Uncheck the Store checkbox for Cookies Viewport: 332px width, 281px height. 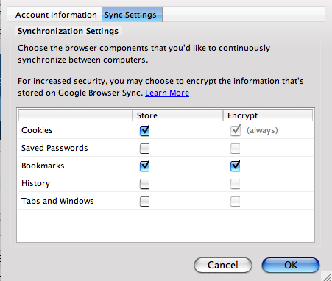pyautogui.click(x=144, y=130)
